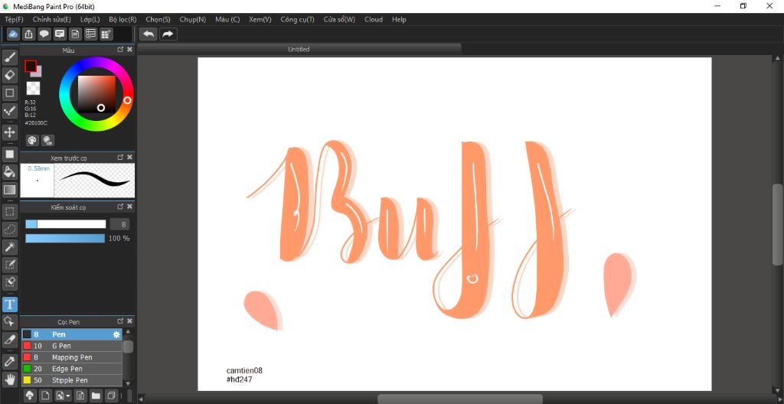The height and width of the screenshot is (404, 784).
Task: Click the brush size slider
Action: click(x=66, y=224)
